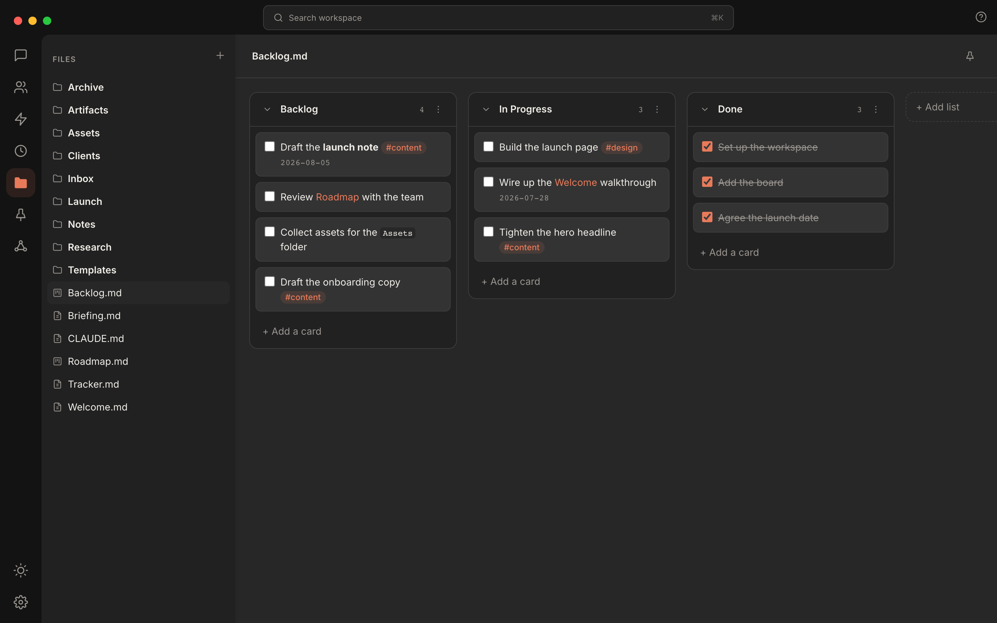Add a card to In Progress list
997x623 pixels.
click(x=511, y=281)
